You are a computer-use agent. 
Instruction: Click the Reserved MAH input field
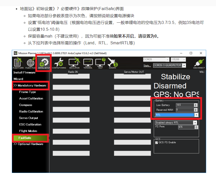pos(185,110)
